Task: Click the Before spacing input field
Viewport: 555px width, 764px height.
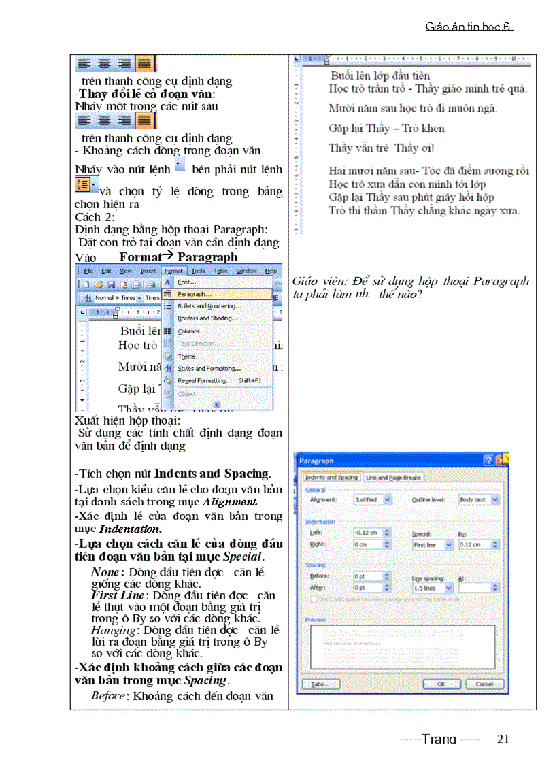Action: click(368, 576)
